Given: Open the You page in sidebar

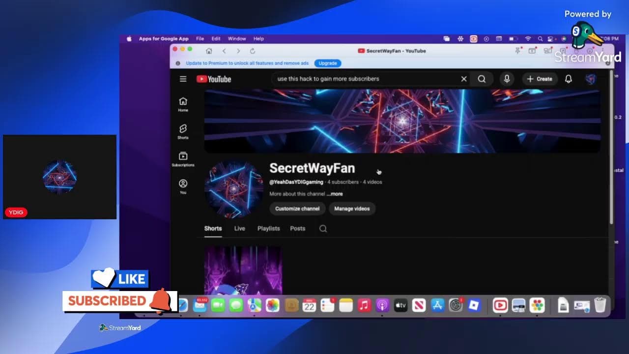Looking at the screenshot, I should click(x=183, y=186).
